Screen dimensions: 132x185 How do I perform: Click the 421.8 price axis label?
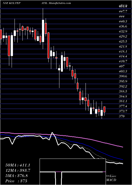pos(123,46)
